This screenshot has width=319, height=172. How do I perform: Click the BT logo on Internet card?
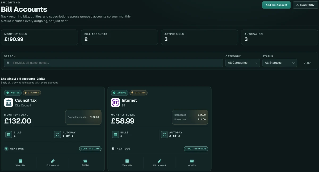pos(115,102)
